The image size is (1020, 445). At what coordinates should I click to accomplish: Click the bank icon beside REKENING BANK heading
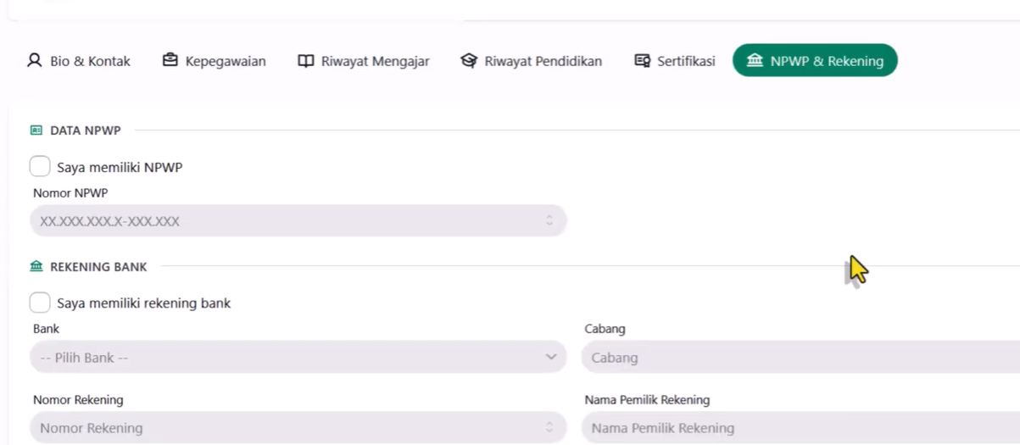(x=36, y=267)
